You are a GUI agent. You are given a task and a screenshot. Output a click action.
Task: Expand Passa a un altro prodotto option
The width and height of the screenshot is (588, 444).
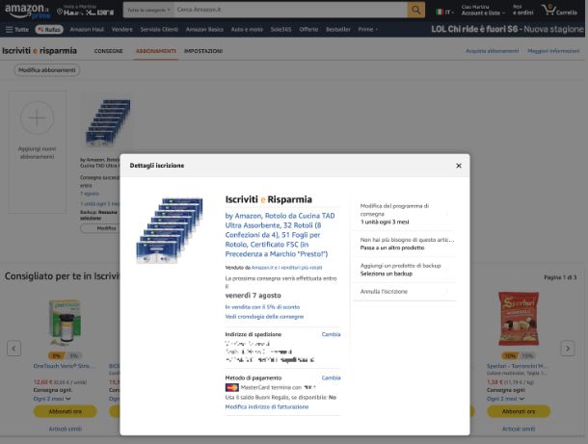(405, 244)
